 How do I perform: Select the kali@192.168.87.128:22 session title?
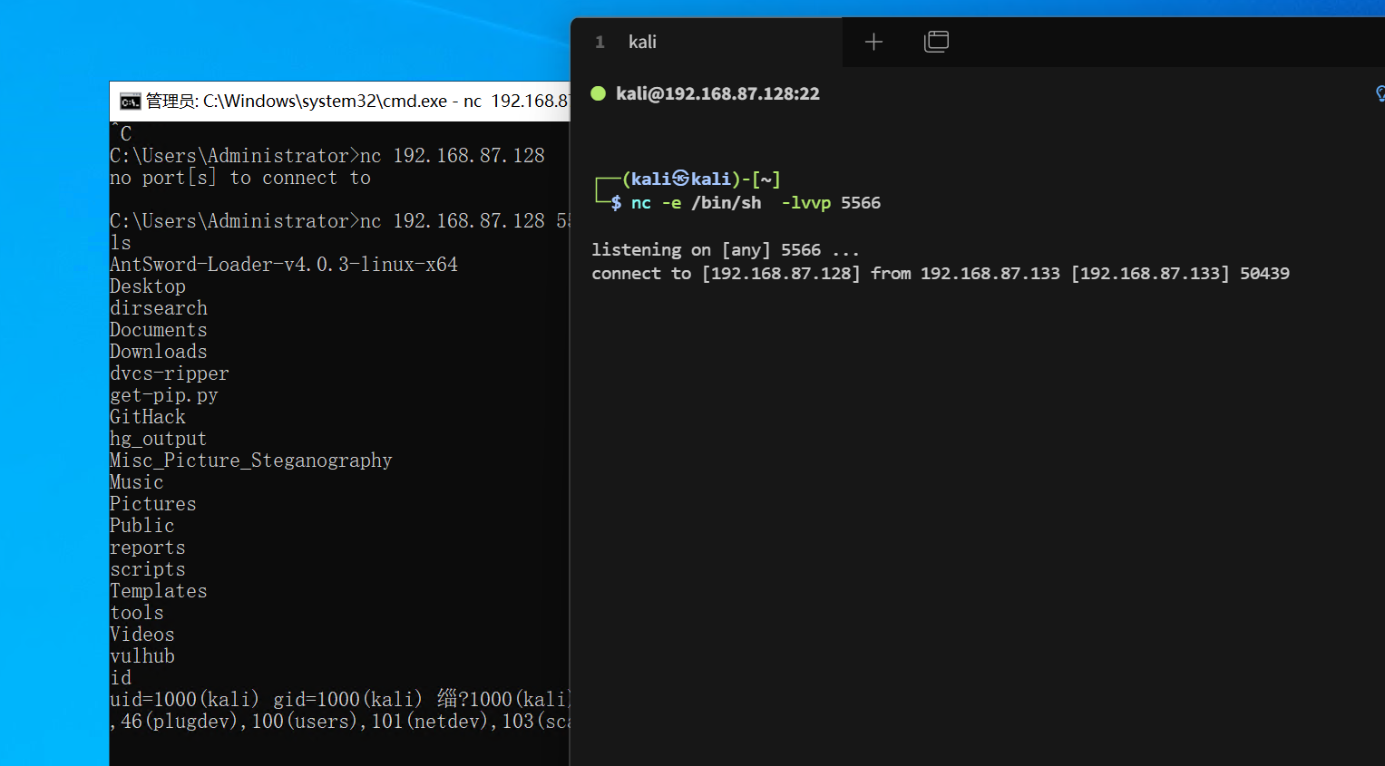click(x=717, y=93)
